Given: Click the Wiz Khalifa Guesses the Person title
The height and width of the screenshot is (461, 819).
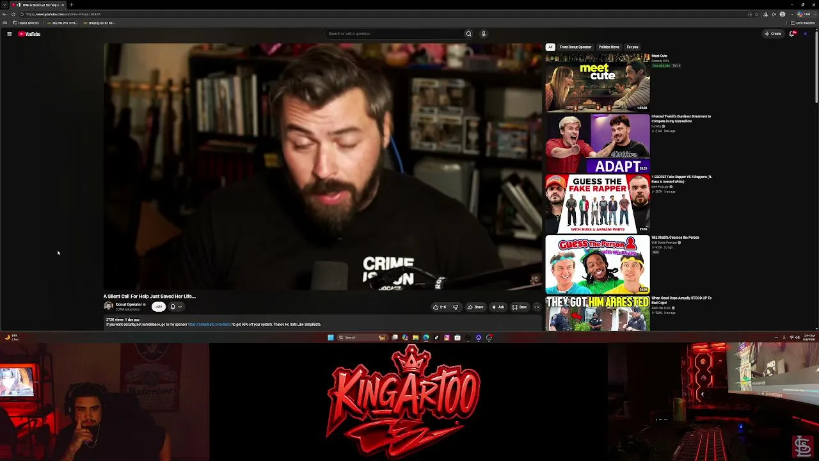Looking at the screenshot, I should click(x=675, y=238).
